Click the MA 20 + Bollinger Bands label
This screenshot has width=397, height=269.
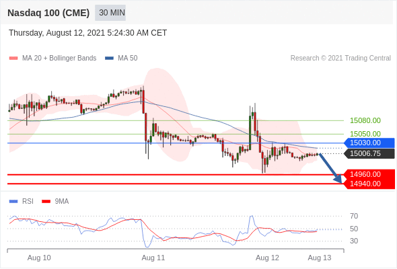(59, 59)
